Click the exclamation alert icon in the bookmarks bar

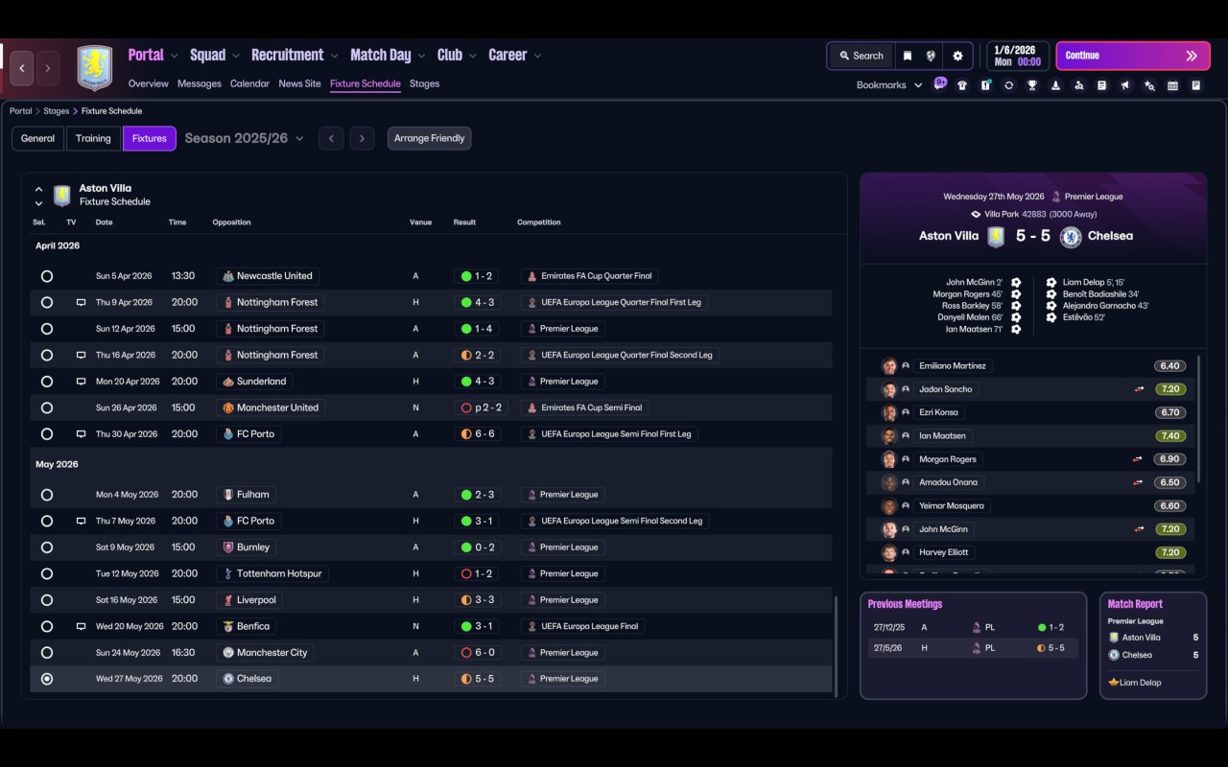click(x=985, y=85)
